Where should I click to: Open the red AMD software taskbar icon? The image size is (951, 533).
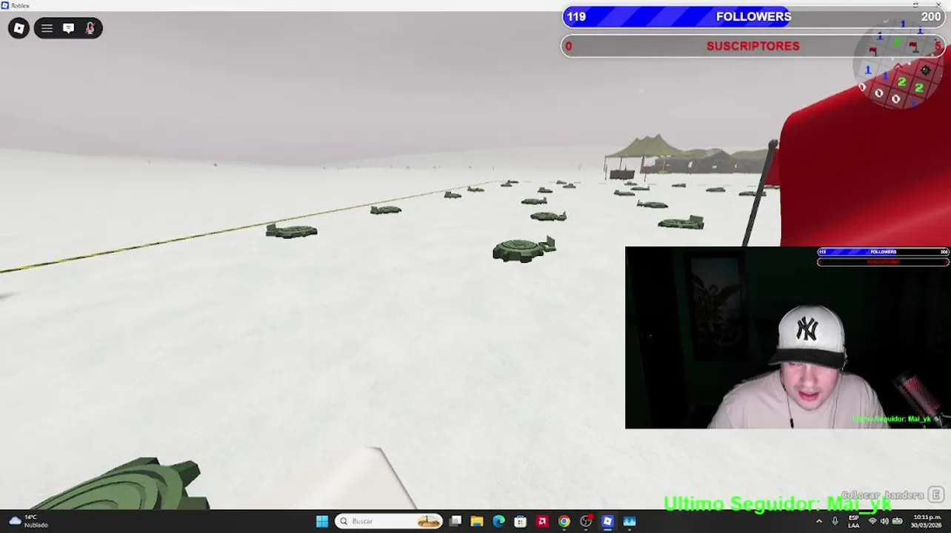coord(542,521)
